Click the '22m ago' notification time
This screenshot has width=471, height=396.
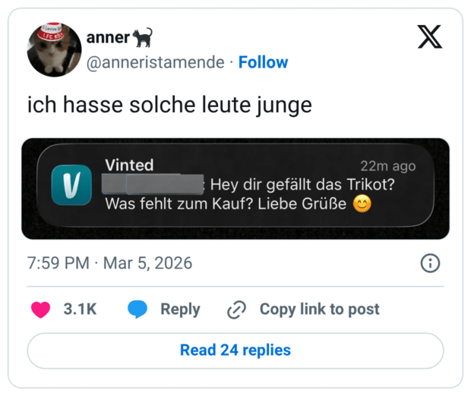[387, 166]
